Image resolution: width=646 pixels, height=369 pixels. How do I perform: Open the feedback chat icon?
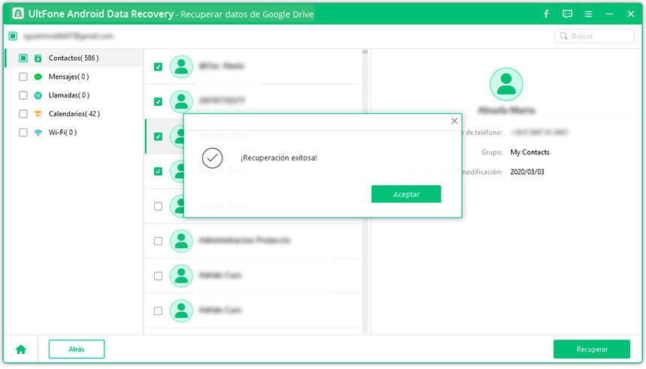tap(567, 14)
